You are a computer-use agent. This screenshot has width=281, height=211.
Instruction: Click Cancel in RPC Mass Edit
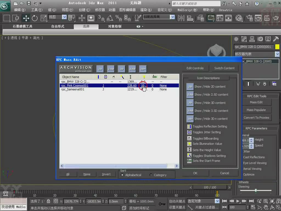tap(224, 173)
